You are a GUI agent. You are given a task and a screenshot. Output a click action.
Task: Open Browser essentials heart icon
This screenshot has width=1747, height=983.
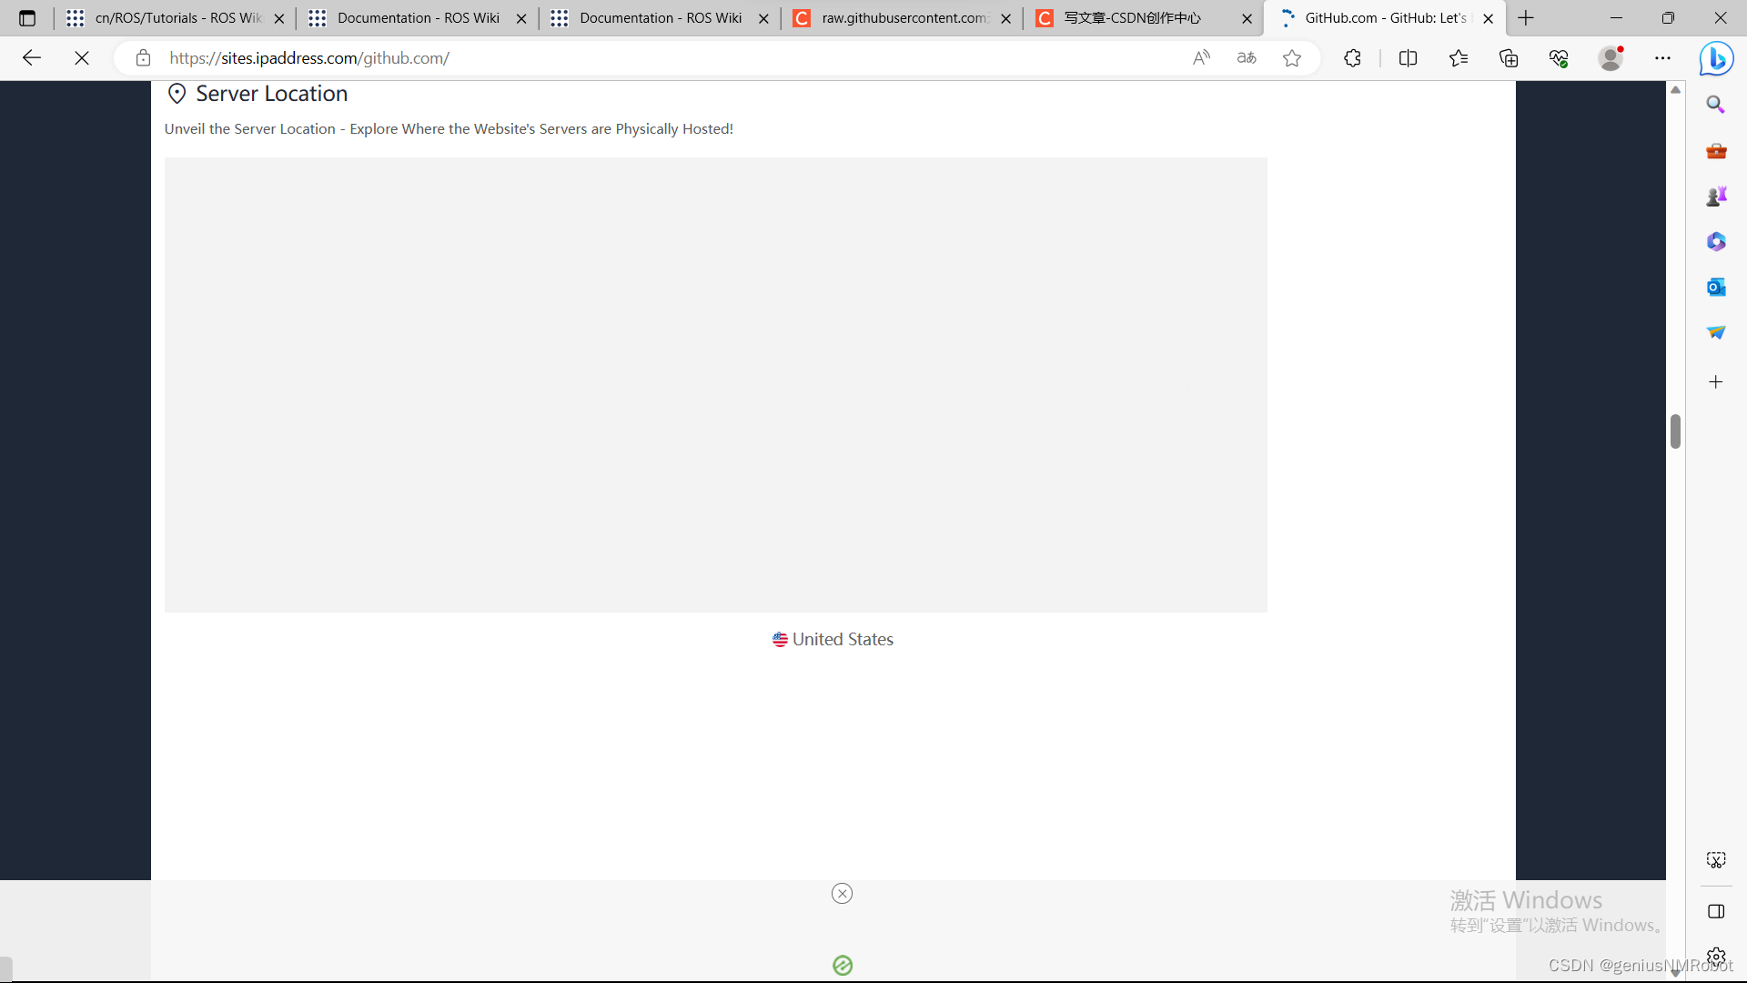pyautogui.click(x=1559, y=58)
